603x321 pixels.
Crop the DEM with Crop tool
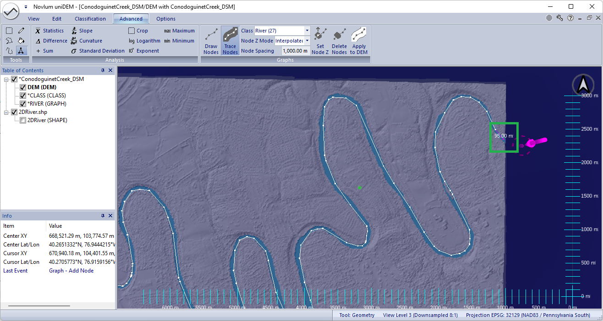[138, 31]
